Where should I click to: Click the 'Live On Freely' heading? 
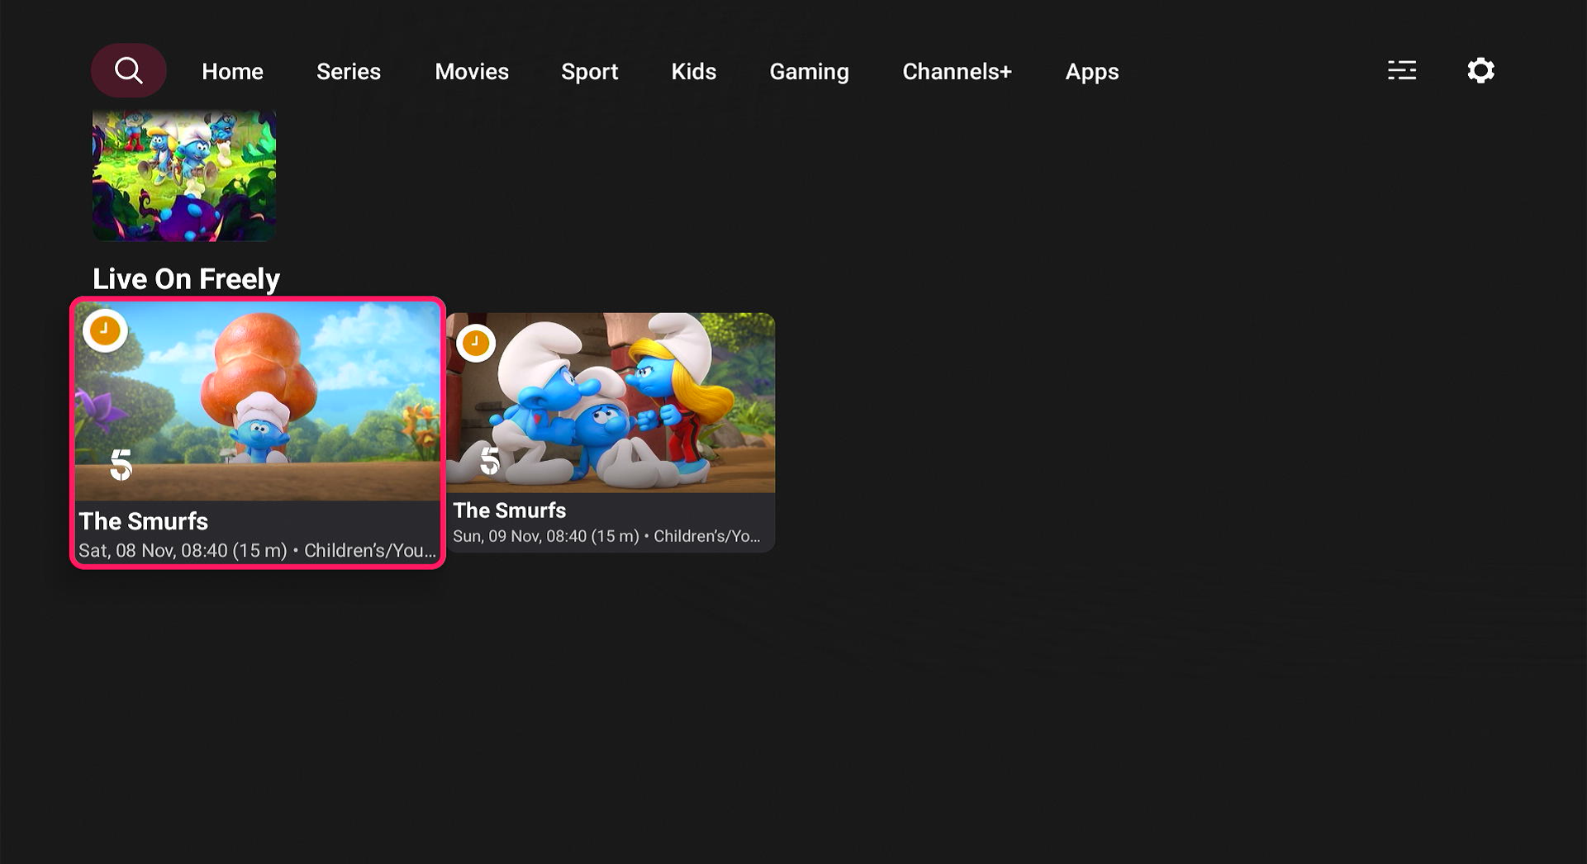pyautogui.click(x=186, y=279)
